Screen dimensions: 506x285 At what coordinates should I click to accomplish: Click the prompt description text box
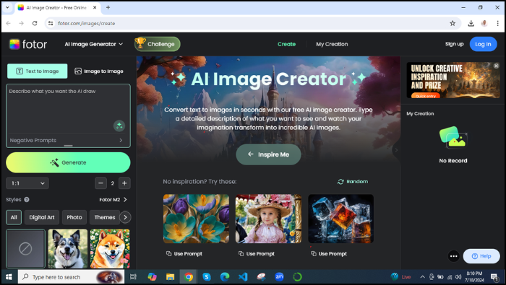(68, 109)
